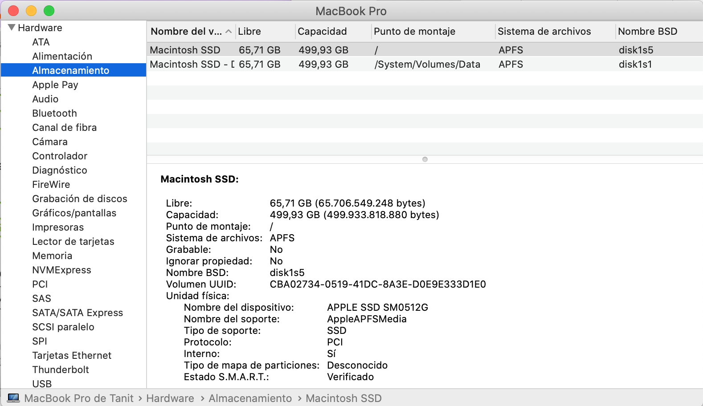The image size is (703, 406).
Task: Click Almacenamiento in the bottom path bar
Action: tap(250, 398)
